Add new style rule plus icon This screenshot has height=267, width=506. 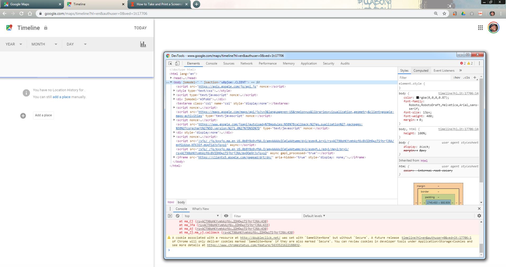pos(475,78)
